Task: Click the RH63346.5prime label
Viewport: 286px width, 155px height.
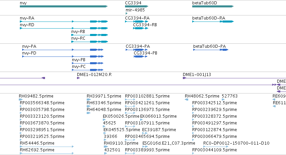Action: [x=104, y=103]
